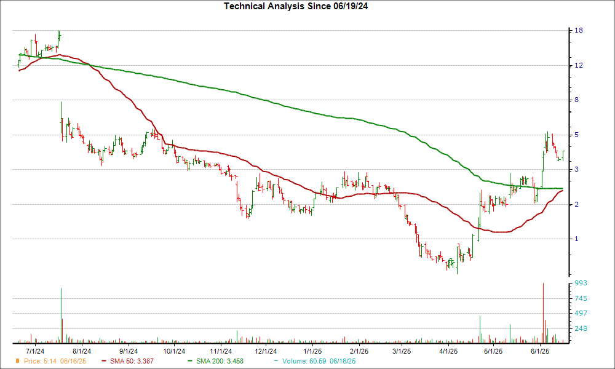
Task: Click the 'SMA 50: 3.387' legend label
Action: 132,361
